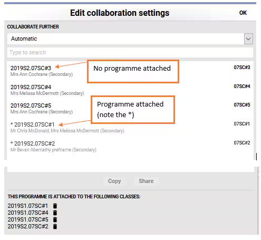Click attached class name 2019S2.07SC#2
261x240 pixels.
tap(28, 226)
